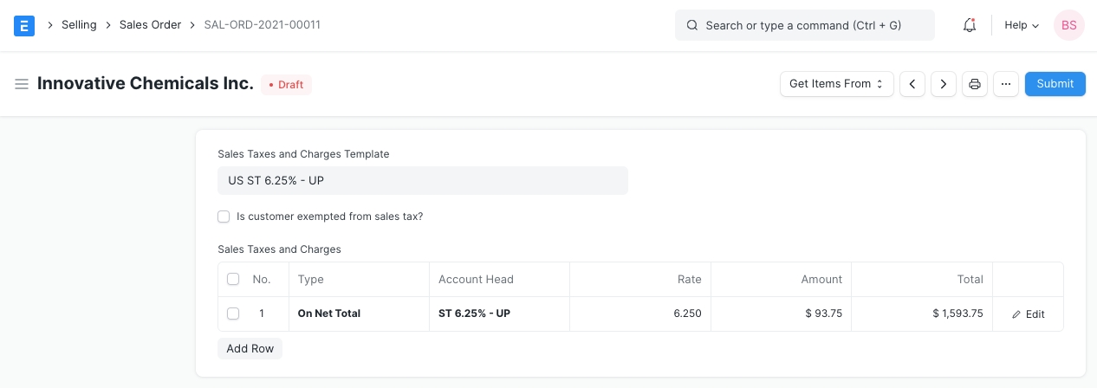Click the print icon
Screen dimensions: 1097x388
point(975,84)
